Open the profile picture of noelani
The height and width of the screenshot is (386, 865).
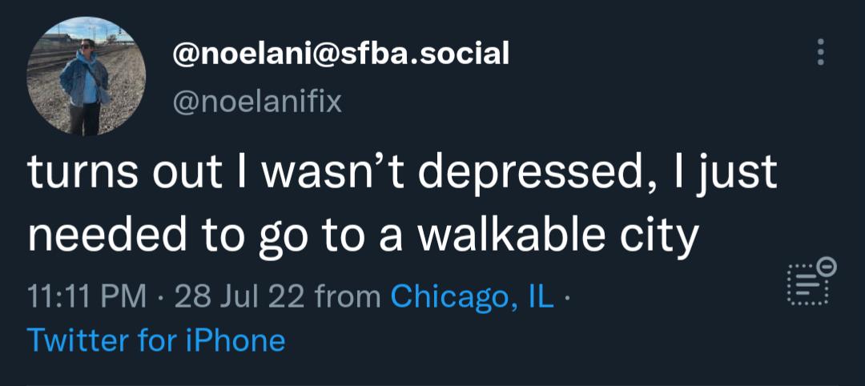click(86, 76)
